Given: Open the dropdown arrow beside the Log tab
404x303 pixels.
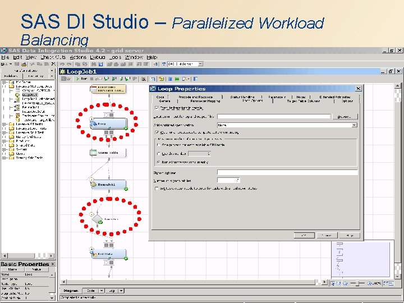Looking at the screenshot, I should click(x=121, y=291).
